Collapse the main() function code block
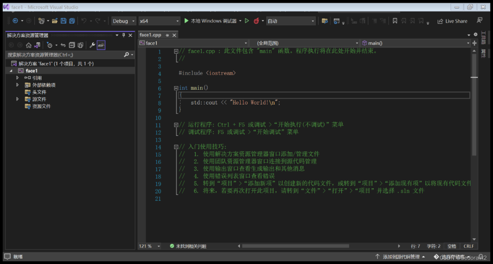Viewport: 493px width, 264px height. tap(176, 88)
